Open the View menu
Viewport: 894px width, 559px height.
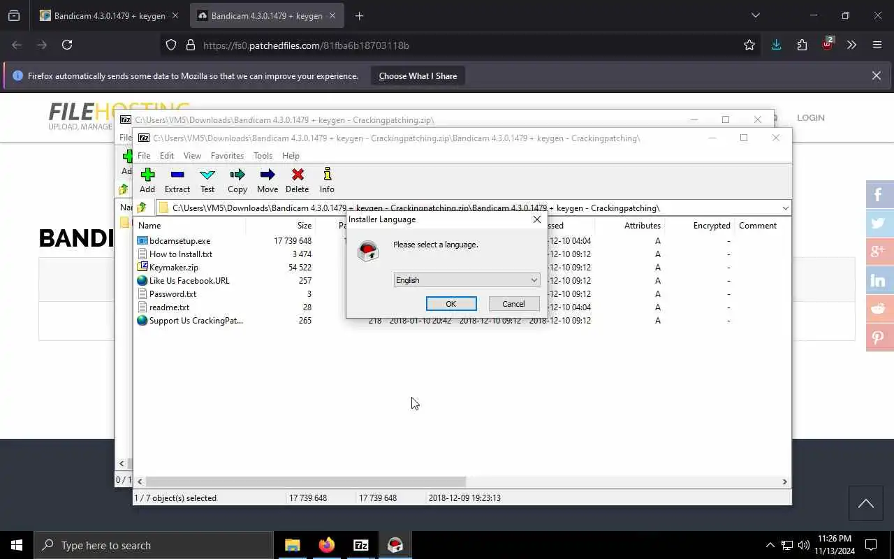(x=192, y=156)
